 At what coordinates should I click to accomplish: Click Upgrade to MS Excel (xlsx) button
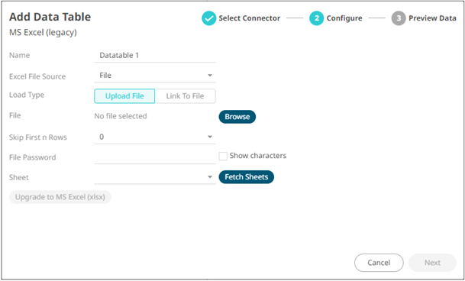pyautogui.click(x=60, y=197)
